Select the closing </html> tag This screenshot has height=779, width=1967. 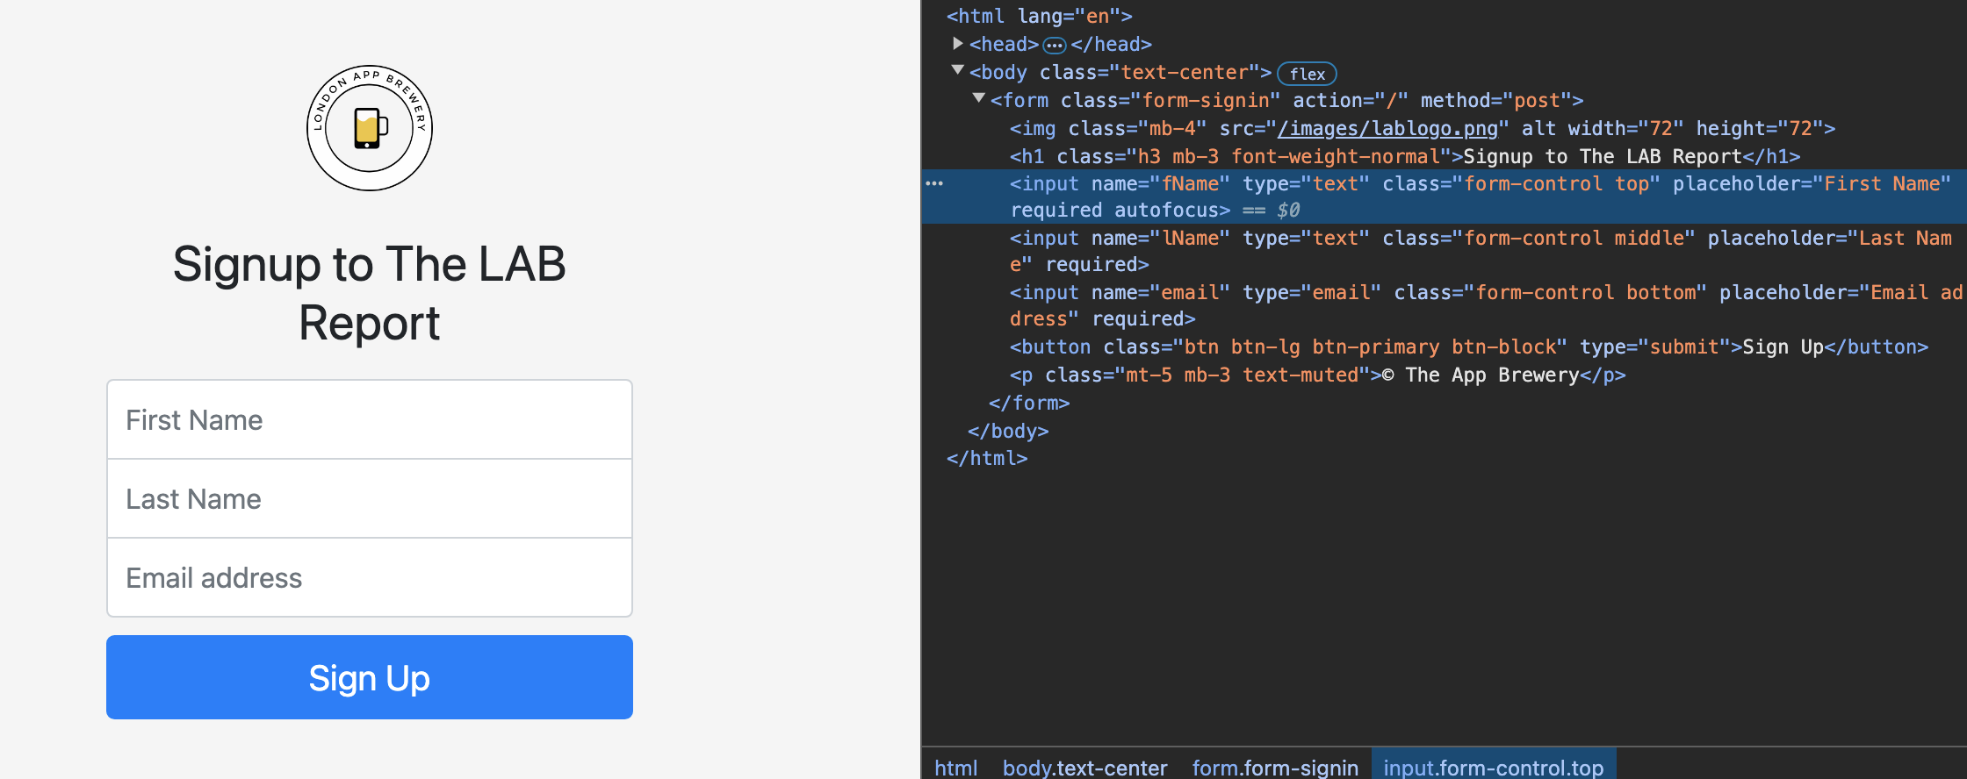(x=986, y=458)
